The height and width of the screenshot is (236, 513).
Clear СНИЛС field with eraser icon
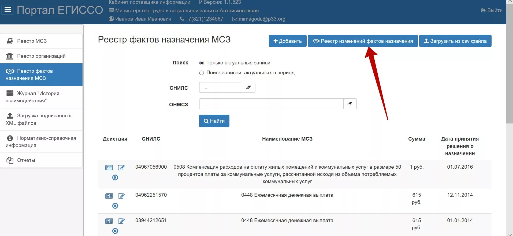(x=248, y=87)
